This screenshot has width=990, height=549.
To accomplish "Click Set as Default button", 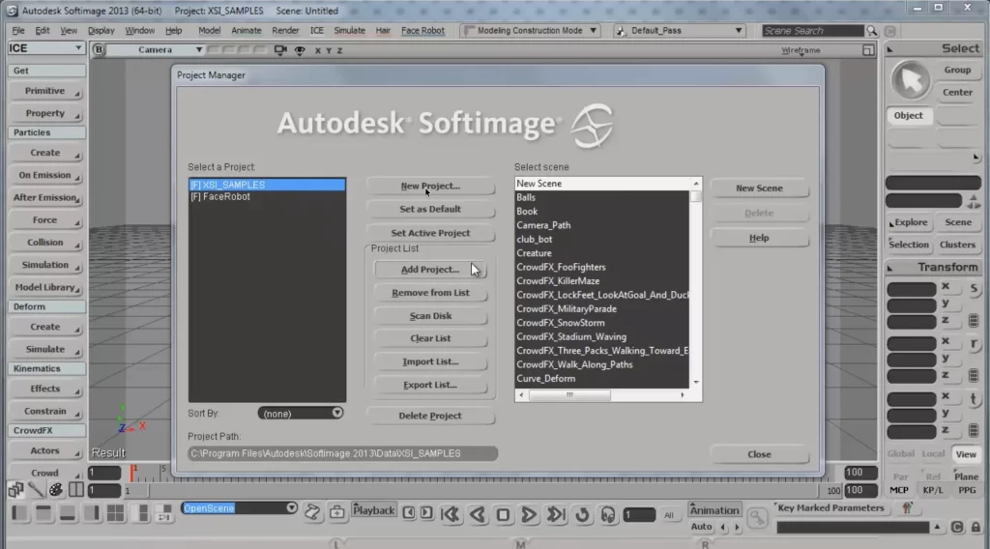I will 430,209.
